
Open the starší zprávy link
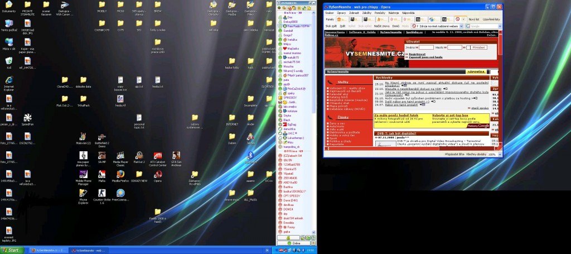click(x=480, y=108)
